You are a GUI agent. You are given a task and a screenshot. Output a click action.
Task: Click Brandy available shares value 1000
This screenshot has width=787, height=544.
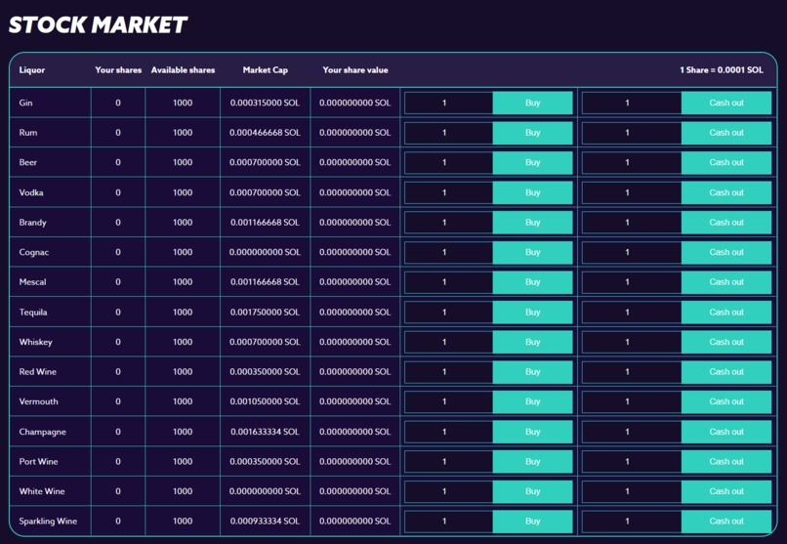point(183,223)
